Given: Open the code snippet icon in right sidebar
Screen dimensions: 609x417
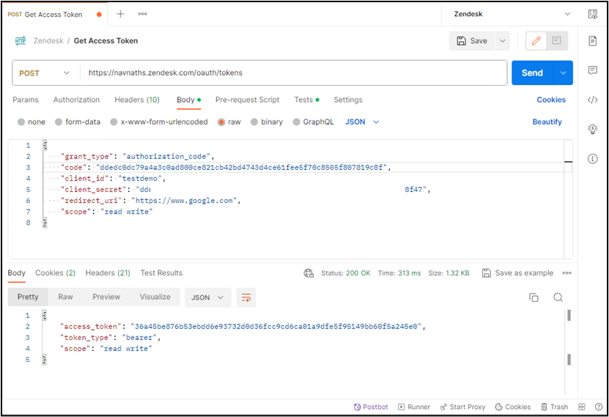Looking at the screenshot, I should [592, 100].
